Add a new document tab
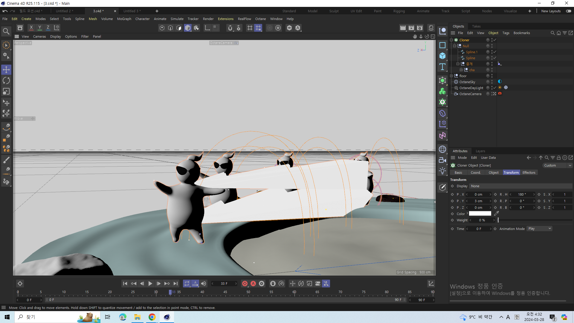This screenshot has height=323, width=574. [157, 11]
